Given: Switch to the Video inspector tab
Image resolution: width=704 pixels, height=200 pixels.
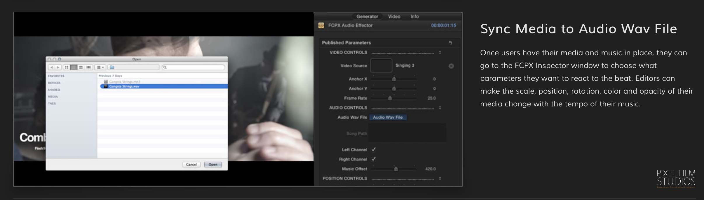Looking at the screenshot, I should pos(394,17).
